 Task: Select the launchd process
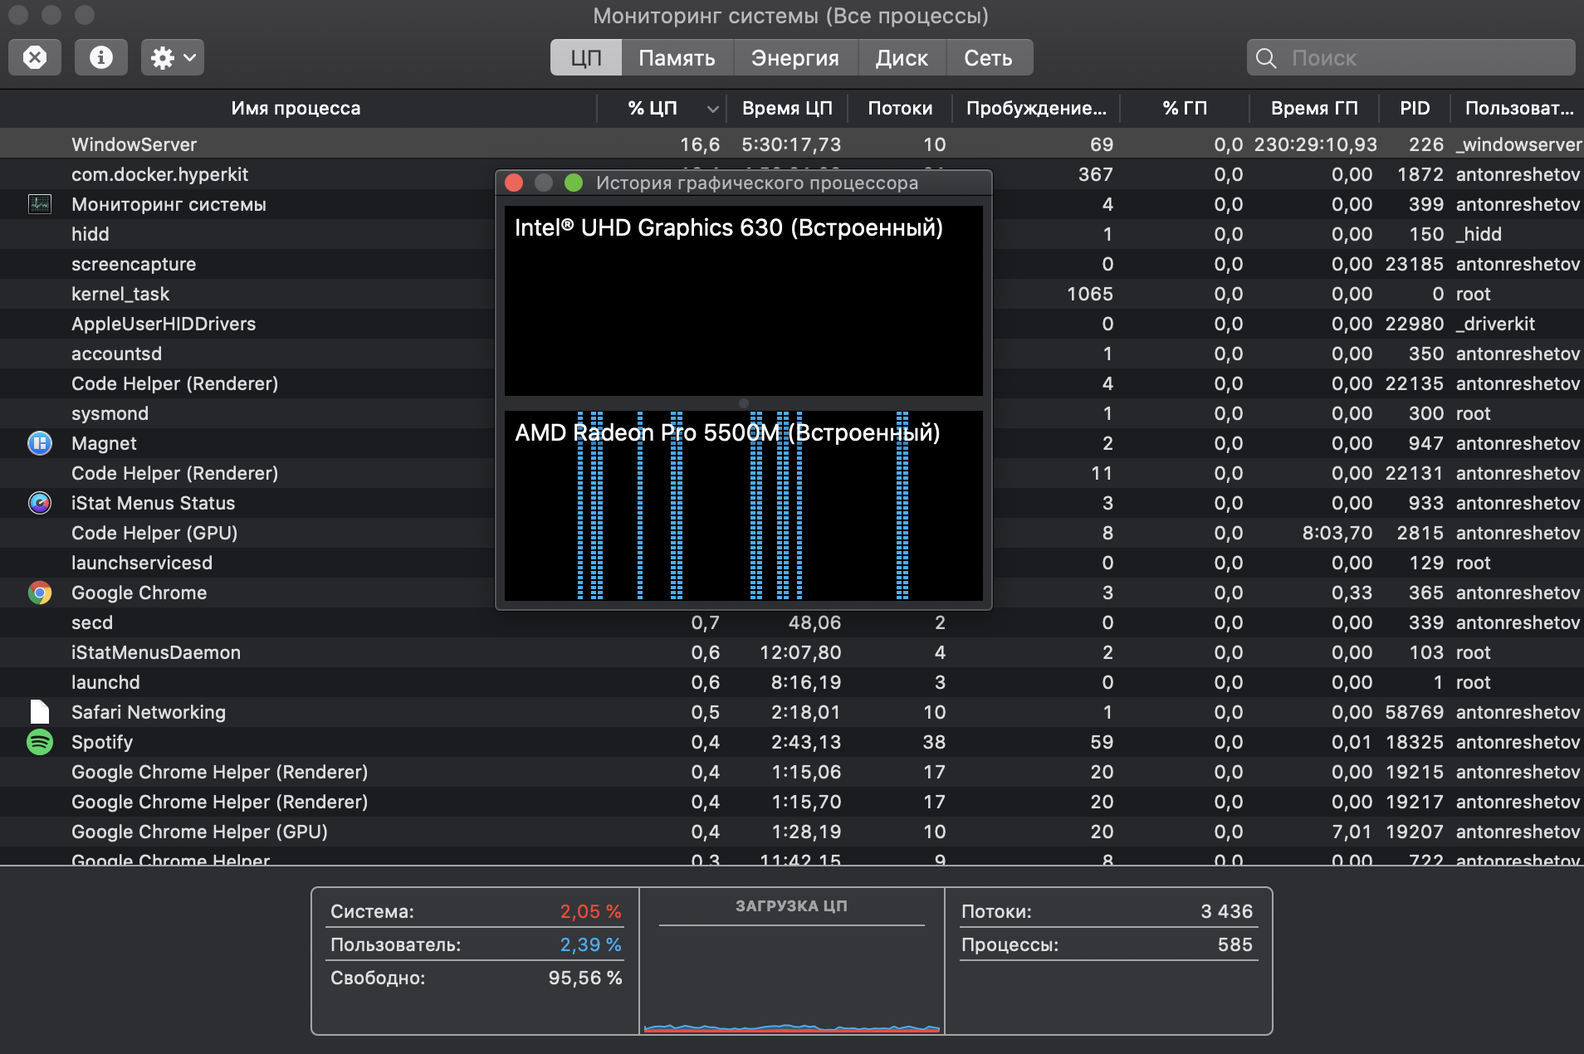coord(105,682)
